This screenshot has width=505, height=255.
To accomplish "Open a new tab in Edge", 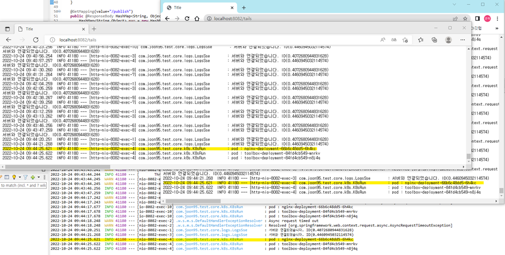I will coord(93,29).
